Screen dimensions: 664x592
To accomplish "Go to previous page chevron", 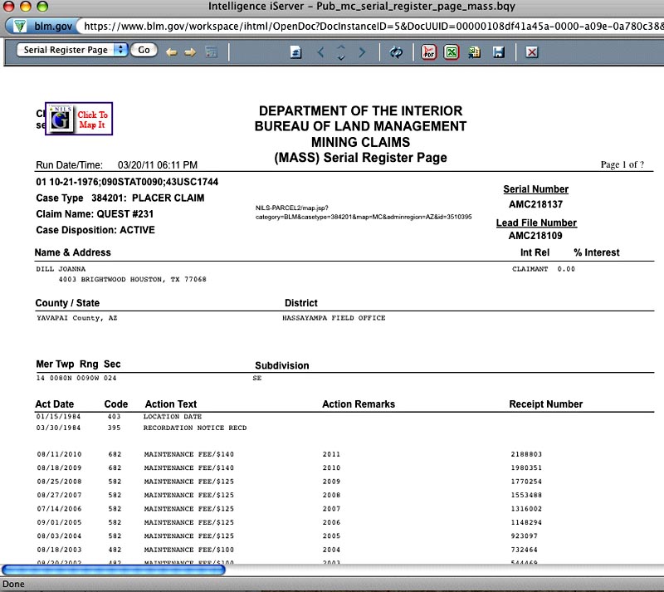I will tap(320, 52).
